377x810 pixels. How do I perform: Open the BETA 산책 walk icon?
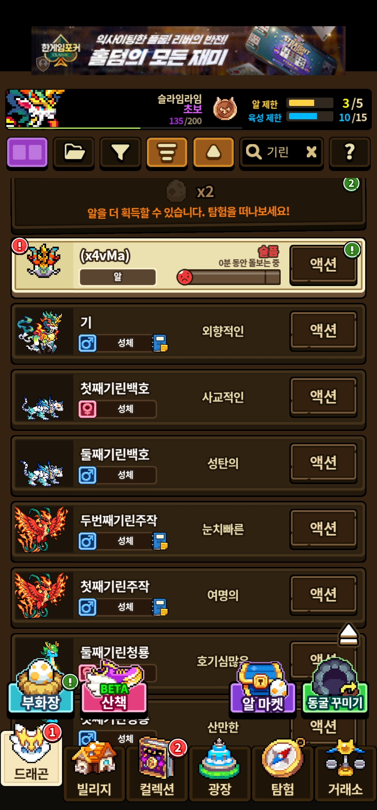[x=114, y=687]
